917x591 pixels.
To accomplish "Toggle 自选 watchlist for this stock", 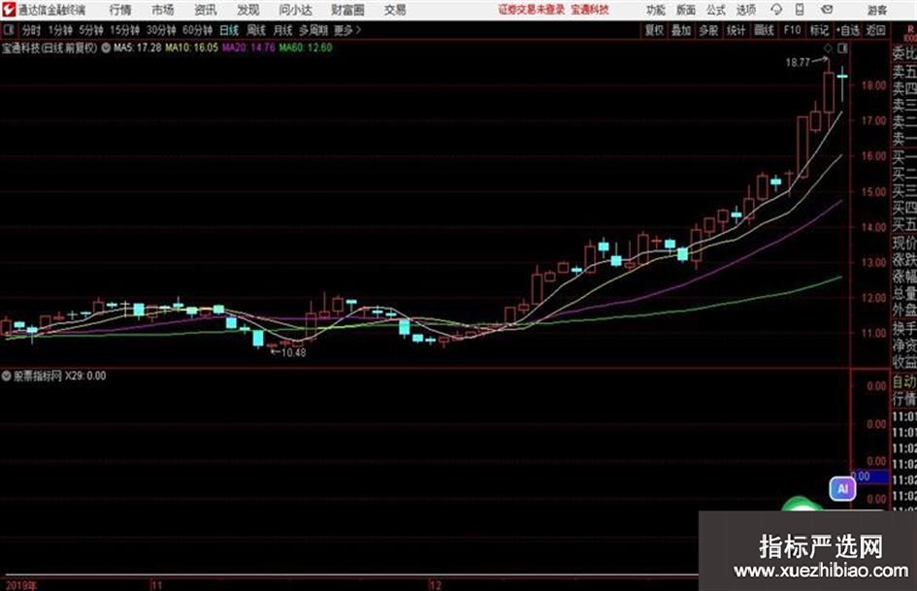I will coord(848,30).
